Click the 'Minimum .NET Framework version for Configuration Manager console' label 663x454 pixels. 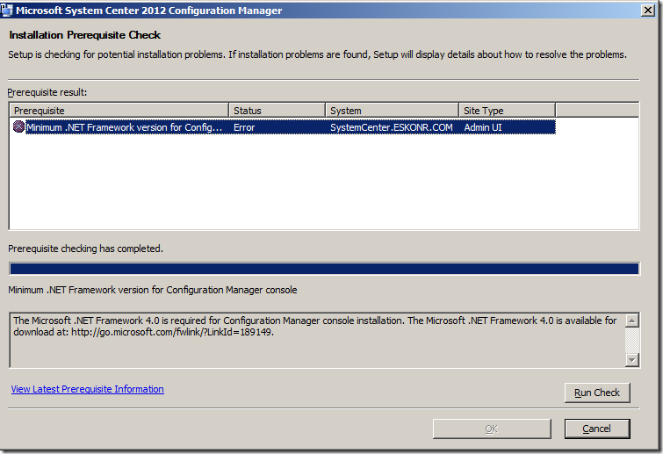pyautogui.click(x=153, y=290)
